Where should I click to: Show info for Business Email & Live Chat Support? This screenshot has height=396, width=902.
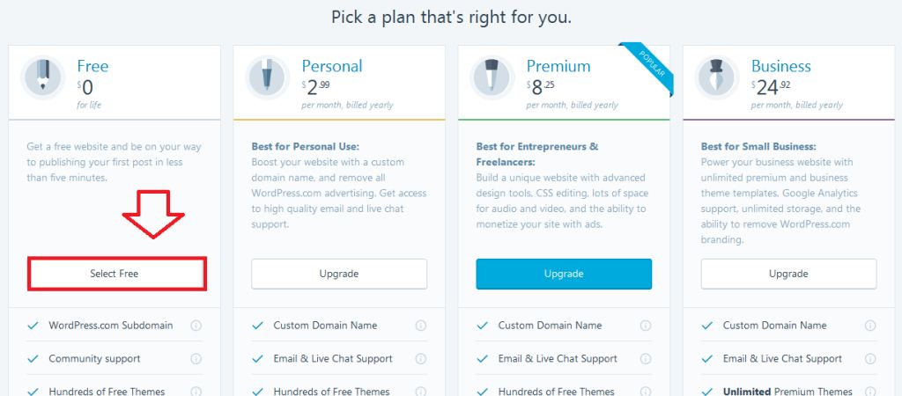870,359
